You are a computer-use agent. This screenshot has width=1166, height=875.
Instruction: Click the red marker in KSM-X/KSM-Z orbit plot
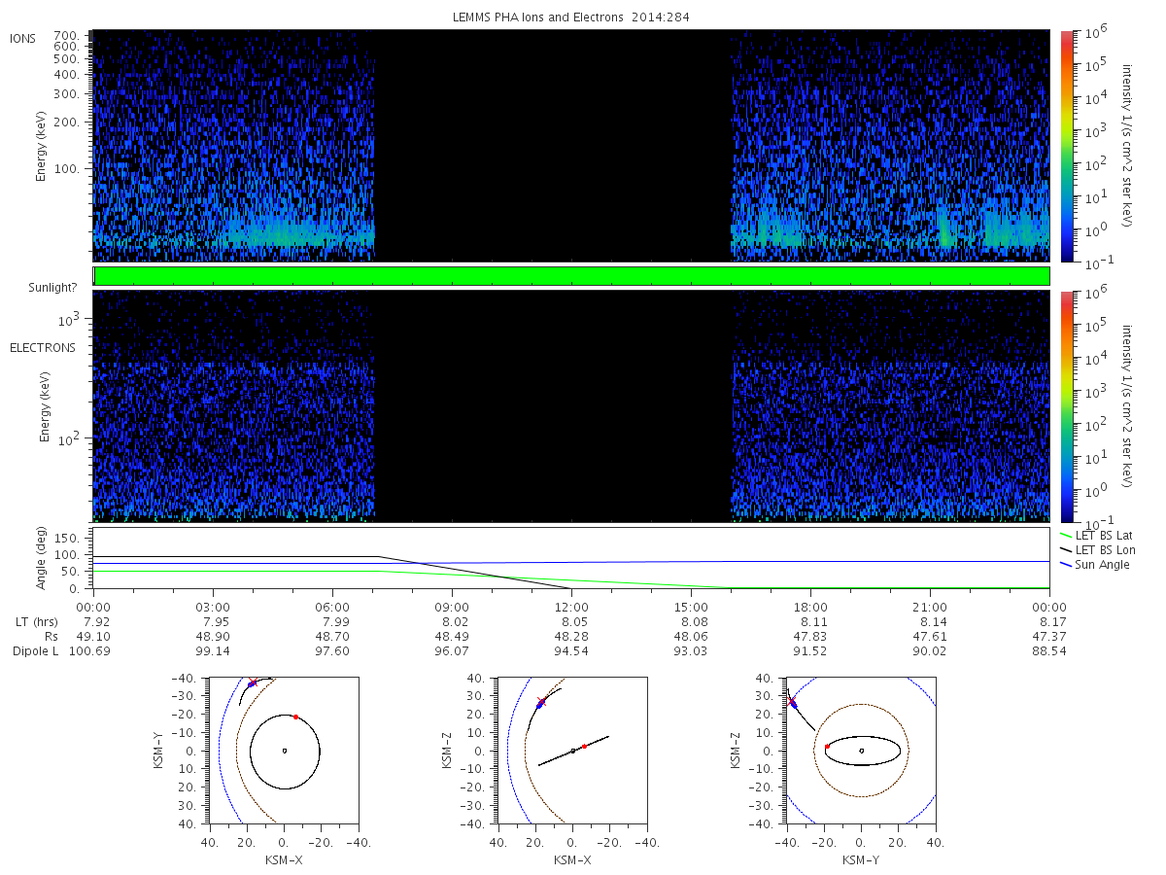pos(584,746)
